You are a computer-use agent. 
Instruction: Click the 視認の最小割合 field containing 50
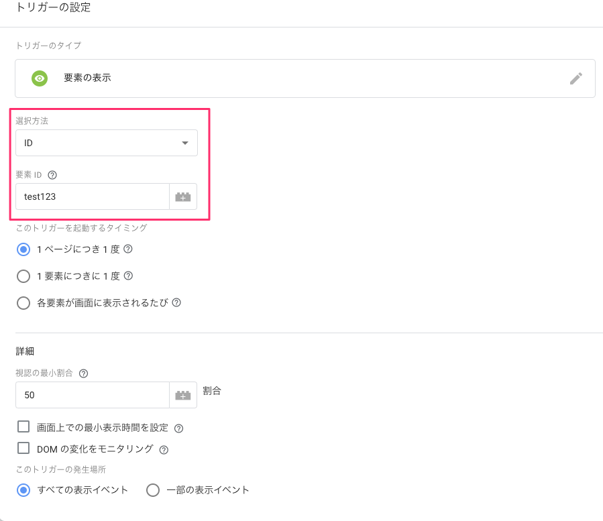coord(93,395)
